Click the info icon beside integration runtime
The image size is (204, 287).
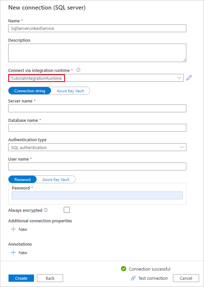78,70
